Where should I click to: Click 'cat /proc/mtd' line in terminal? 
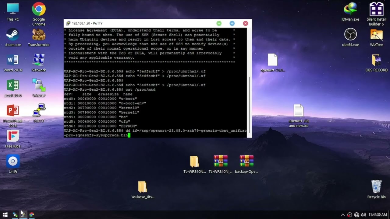110,89
